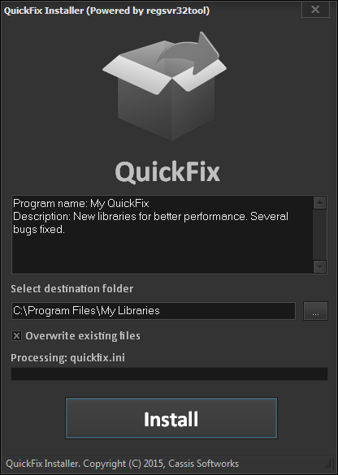Click the open box package icon
Viewport: 338px width, 475px height.
(165, 86)
